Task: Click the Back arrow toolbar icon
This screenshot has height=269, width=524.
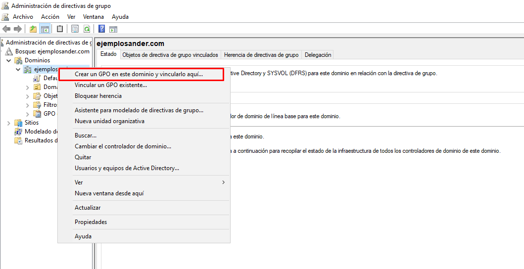Action: pos(6,29)
